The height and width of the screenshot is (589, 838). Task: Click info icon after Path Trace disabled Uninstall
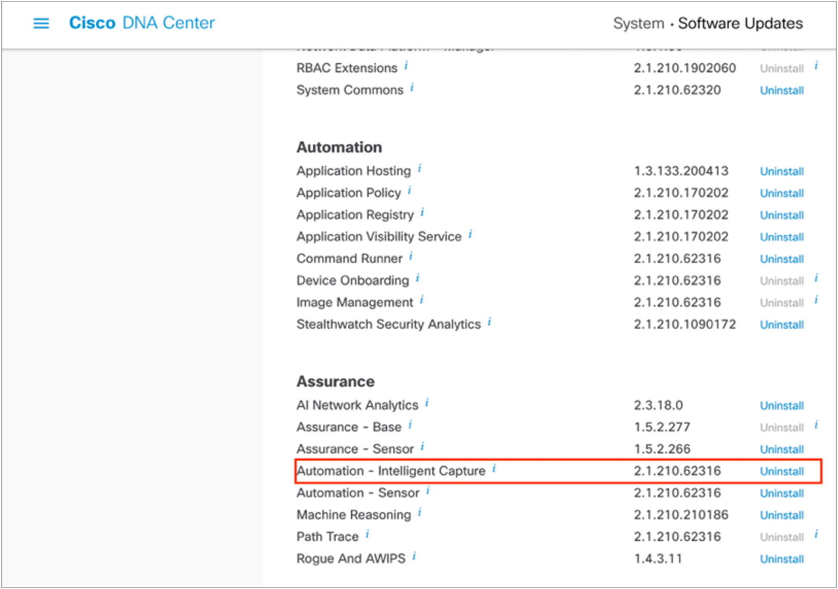click(816, 535)
